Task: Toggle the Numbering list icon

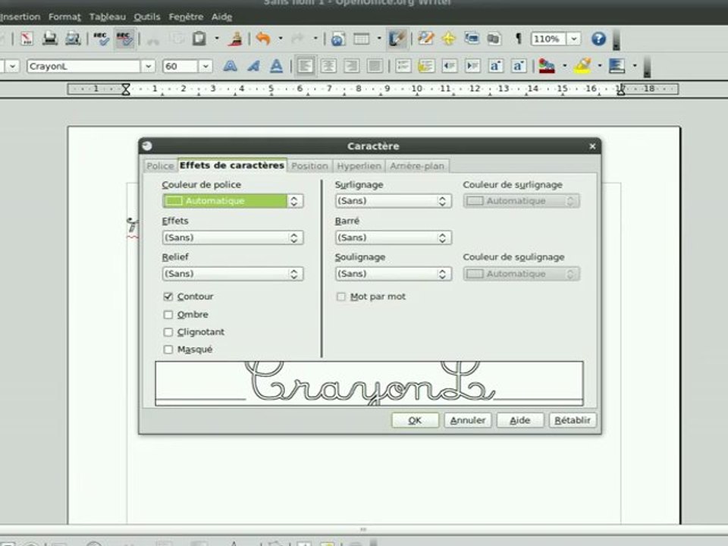Action: point(403,66)
